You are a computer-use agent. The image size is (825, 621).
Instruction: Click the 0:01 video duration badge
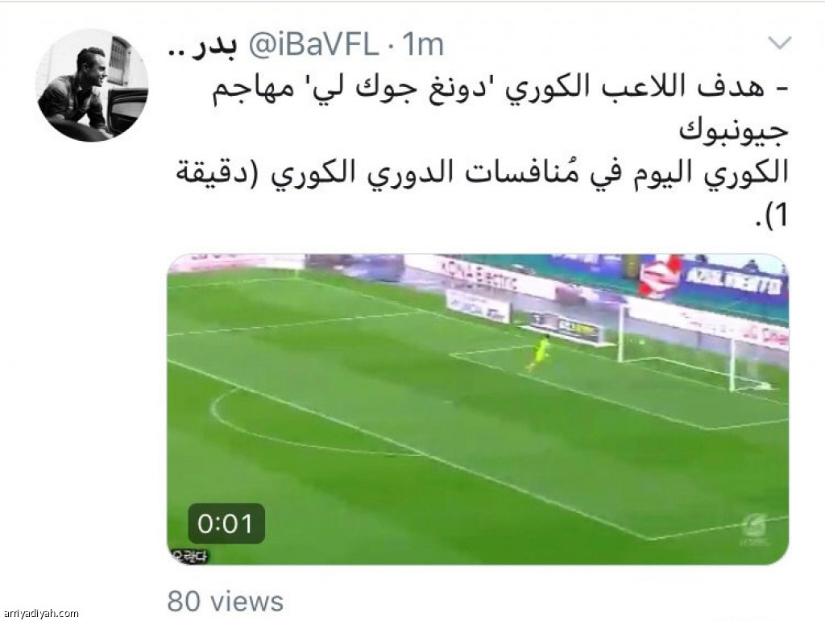tap(226, 524)
